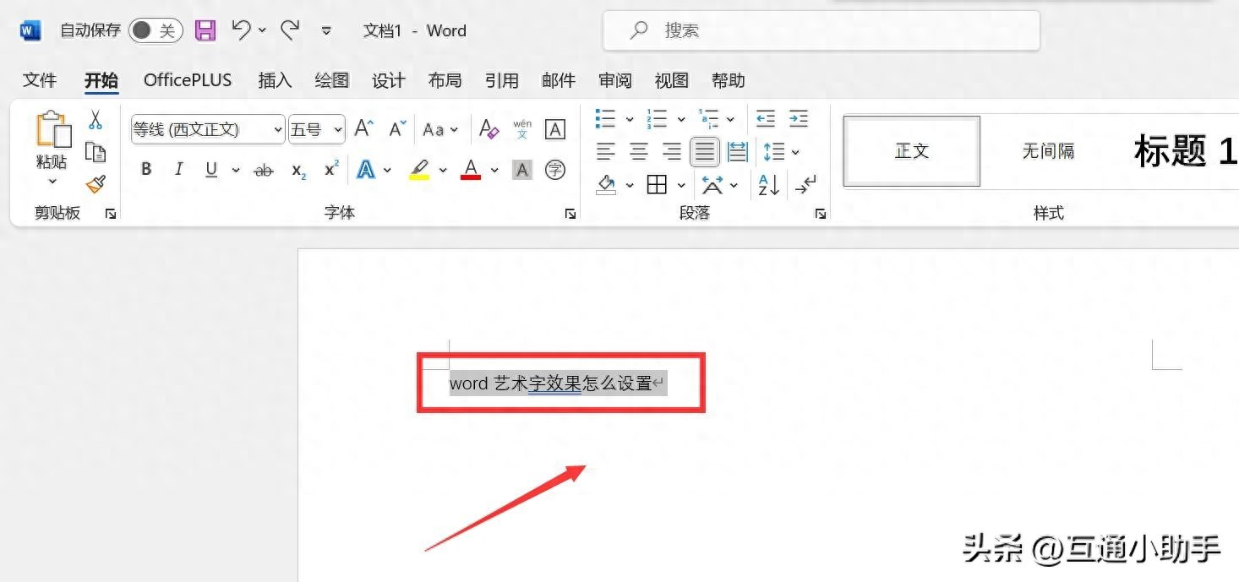The height and width of the screenshot is (582, 1239).
Task: Apply the 标题 1 style
Action: click(1184, 152)
